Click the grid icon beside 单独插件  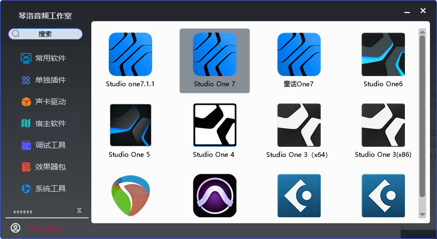(26, 80)
